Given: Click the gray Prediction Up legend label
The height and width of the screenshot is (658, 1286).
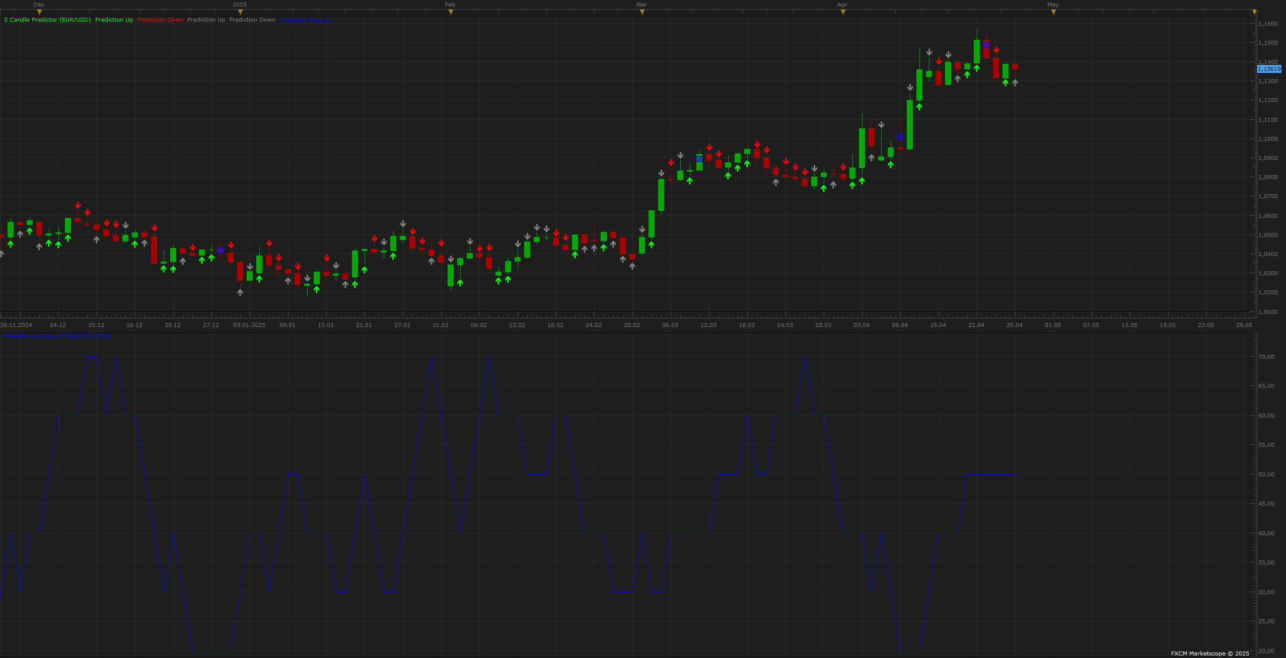Looking at the screenshot, I should point(206,20).
